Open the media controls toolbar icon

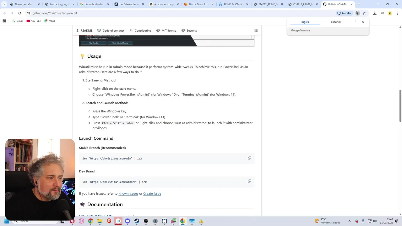point(382,13)
